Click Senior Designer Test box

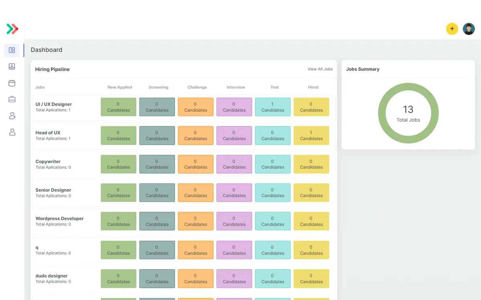click(x=273, y=193)
